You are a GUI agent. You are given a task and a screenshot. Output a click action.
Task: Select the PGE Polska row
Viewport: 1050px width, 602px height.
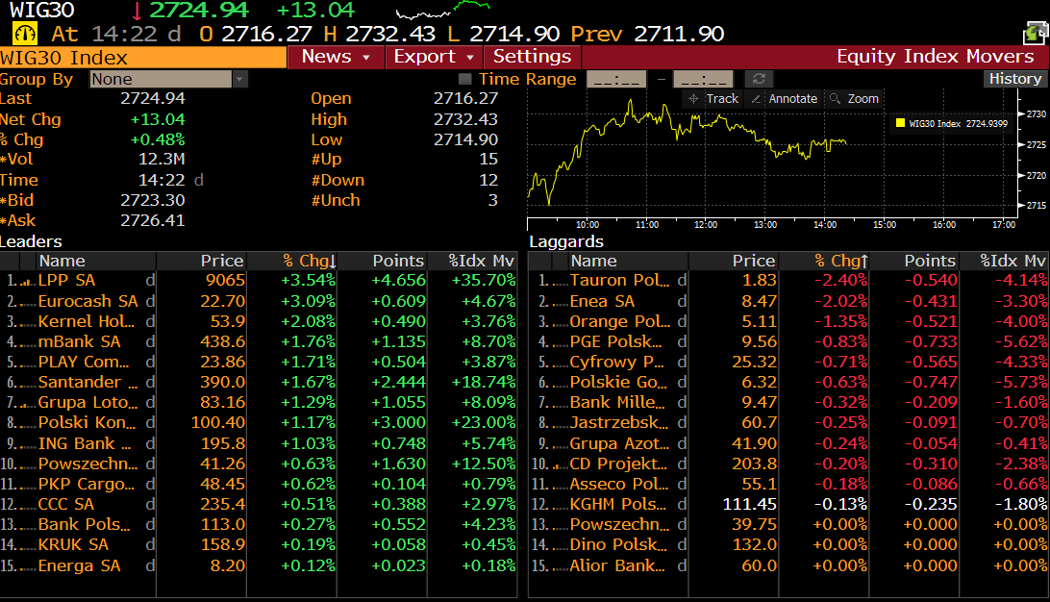click(788, 341)
